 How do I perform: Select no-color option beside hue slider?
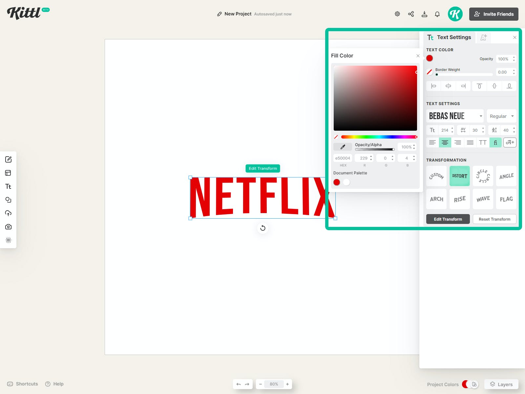(336, 137)
